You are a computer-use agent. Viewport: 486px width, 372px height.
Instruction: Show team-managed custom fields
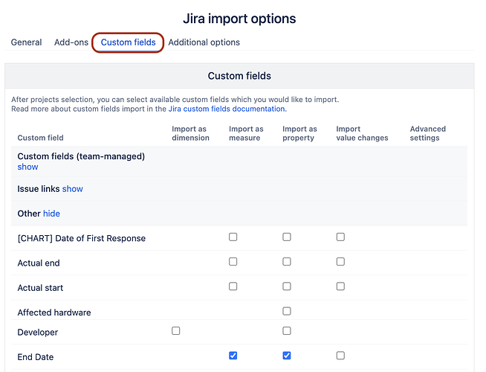pos(27,167)
